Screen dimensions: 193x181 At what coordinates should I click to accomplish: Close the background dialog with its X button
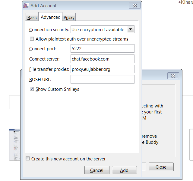click(x=173, y=76)
